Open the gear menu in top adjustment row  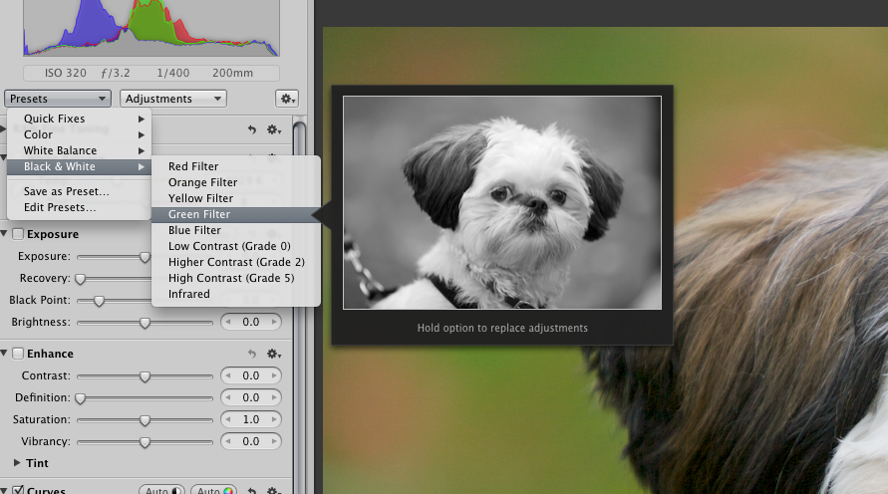(274, 130)
